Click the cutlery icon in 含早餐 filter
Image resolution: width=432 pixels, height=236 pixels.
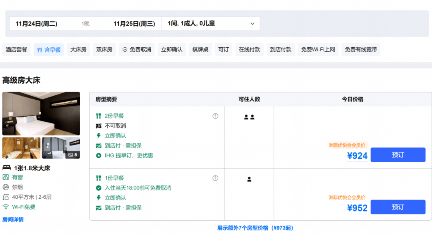click(x=40, y=50)
